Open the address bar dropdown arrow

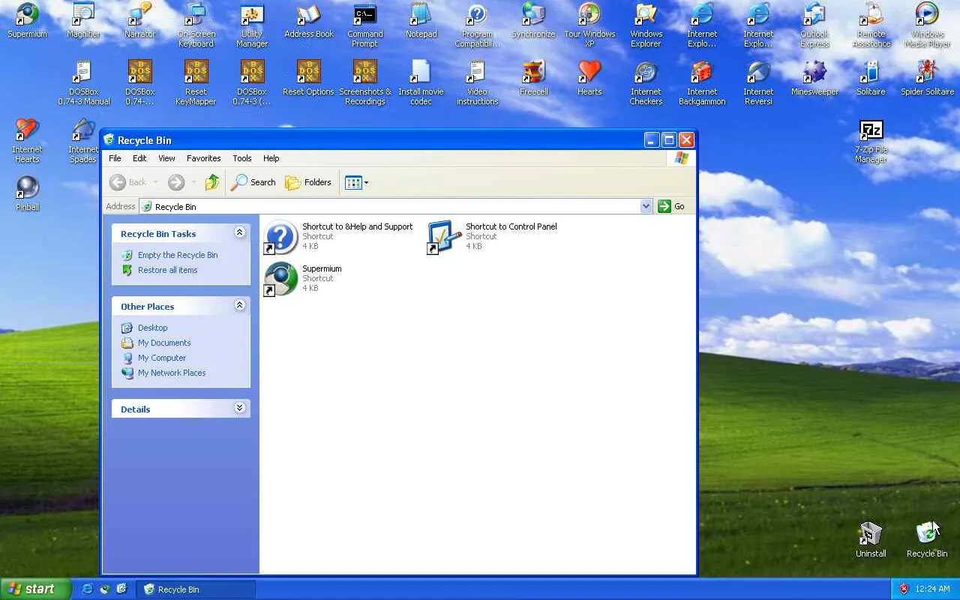pos(646,206)
